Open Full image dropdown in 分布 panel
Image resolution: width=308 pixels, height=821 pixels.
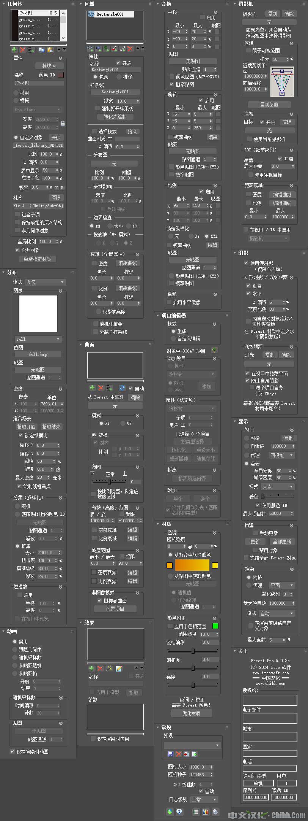[x=38, y=339]
